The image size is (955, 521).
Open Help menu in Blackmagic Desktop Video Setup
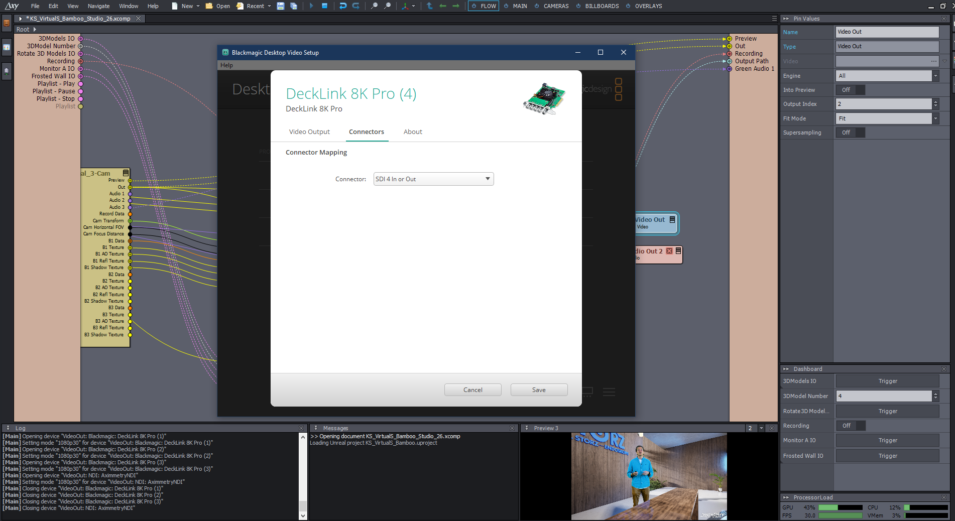(x=226, y=65)
